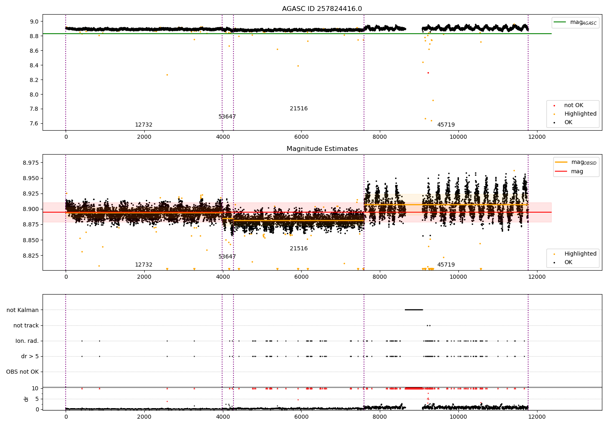Click 'OK' legend entry in Magnitude Estimates plot
The height and width of the screenshot is (426, 608).
pos(568,262)
